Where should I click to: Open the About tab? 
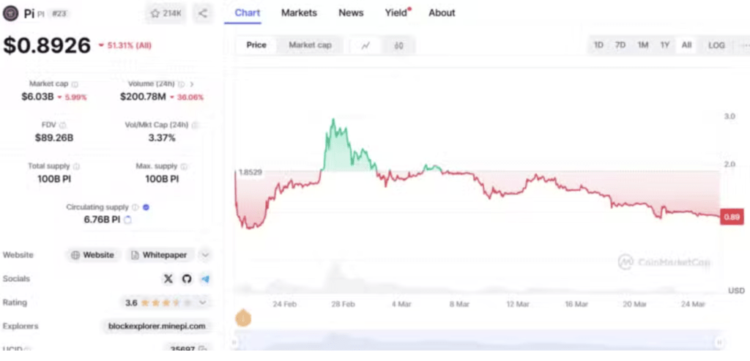coord(442,13)
